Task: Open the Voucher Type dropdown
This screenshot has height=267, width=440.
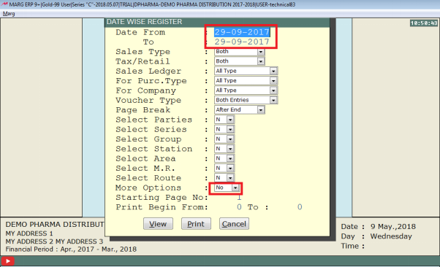Action: coord(273,100)
